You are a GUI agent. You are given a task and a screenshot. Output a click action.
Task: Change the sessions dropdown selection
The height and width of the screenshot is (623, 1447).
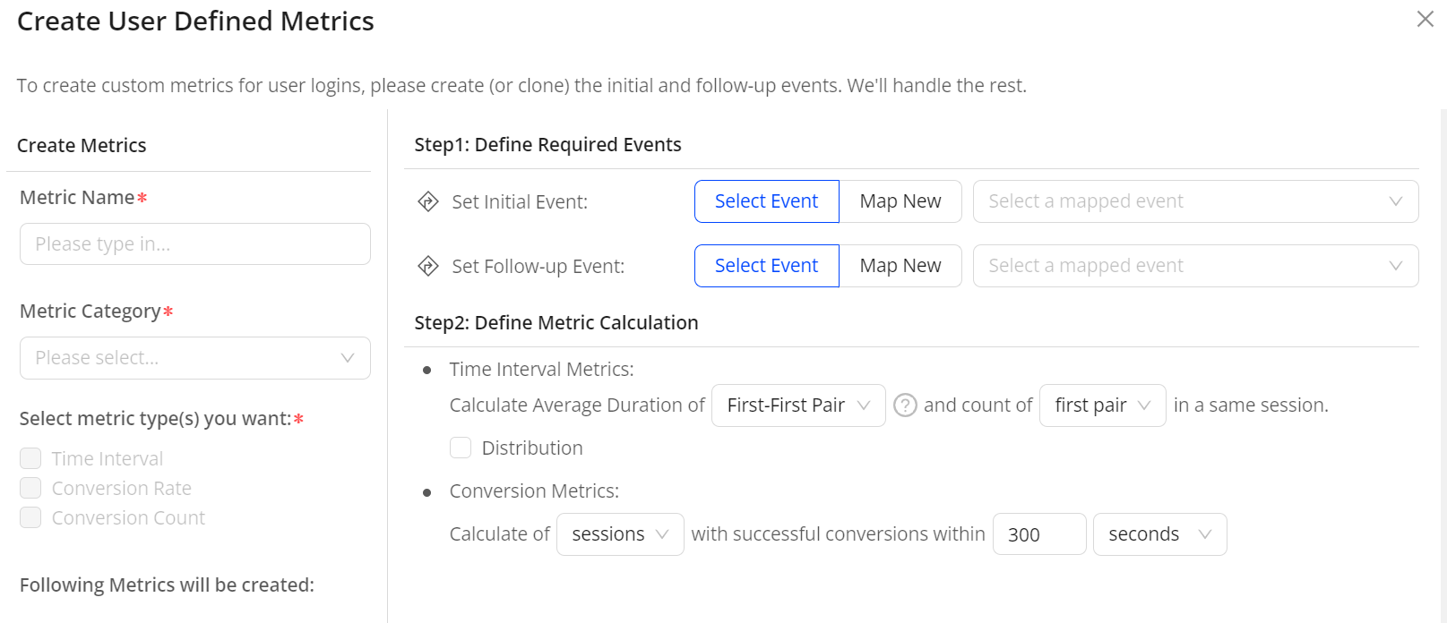619,534
